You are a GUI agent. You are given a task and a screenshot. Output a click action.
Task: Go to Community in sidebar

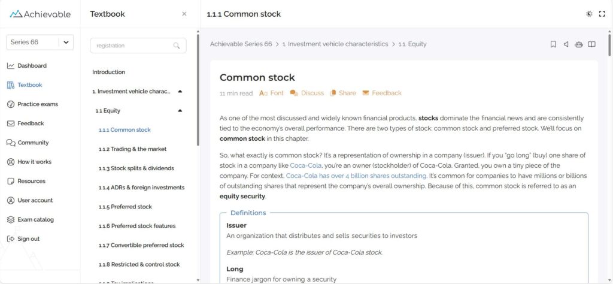[33, 143]
